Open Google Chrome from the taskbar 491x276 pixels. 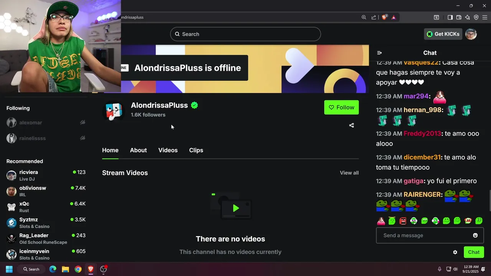click(78, 269)
